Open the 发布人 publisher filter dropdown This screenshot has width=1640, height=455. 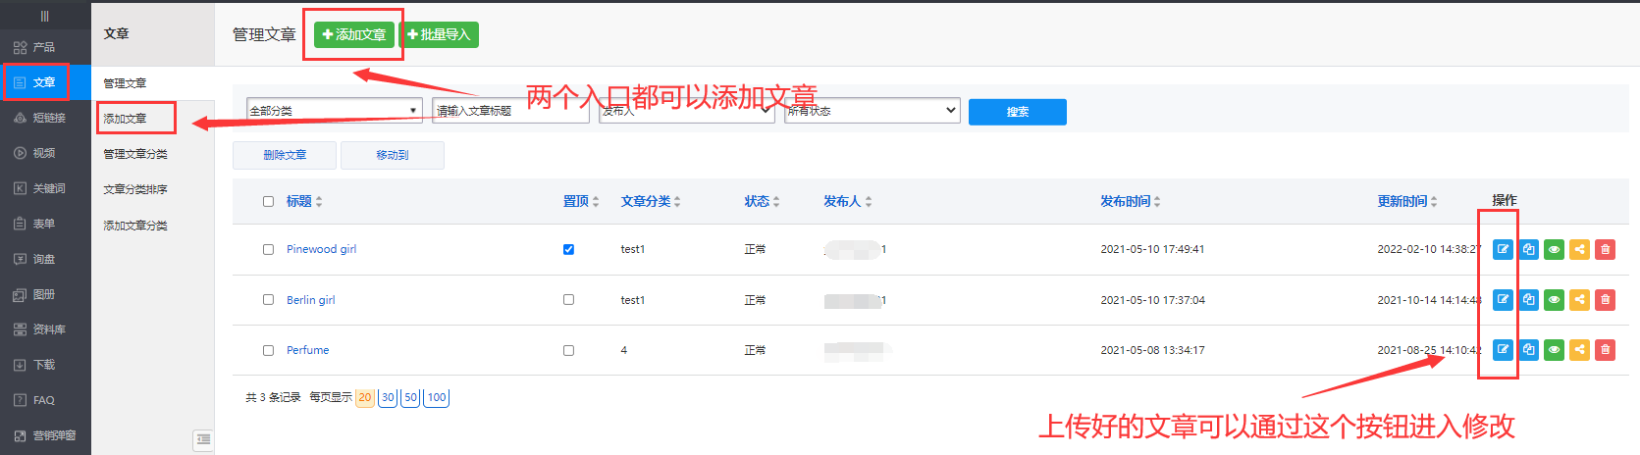click(x=685, y=111)
